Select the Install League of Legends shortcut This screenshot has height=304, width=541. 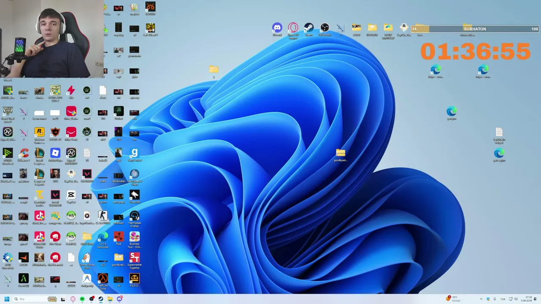(39, 156)
